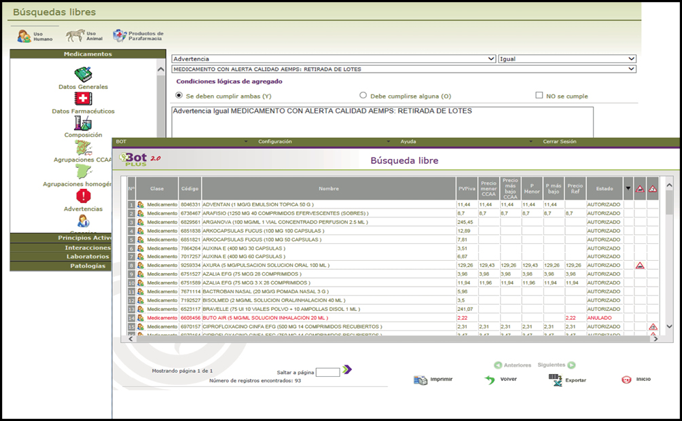Open the Igual operator dropdown
The width and height of the screenshot is (682, 421).
[x=631, y=59]
